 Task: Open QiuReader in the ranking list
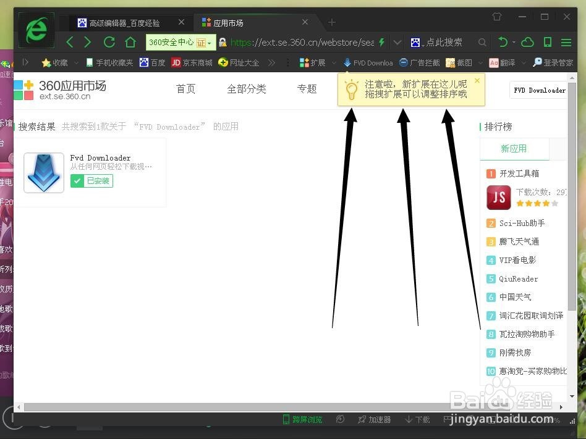click(x=519, y=279)
